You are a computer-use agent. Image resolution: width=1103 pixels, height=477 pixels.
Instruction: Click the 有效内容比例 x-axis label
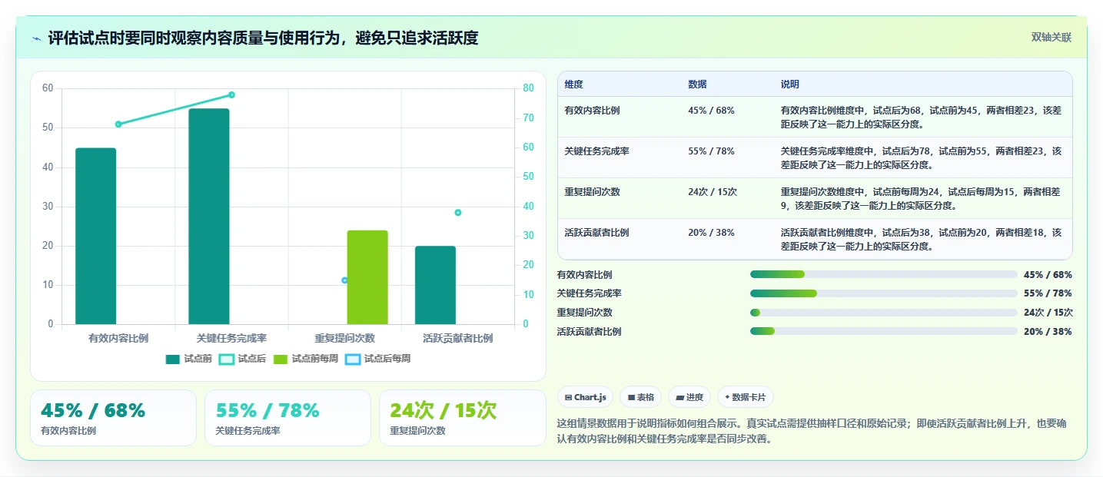point(118,338)
